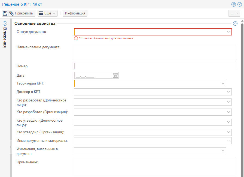The image size is (244, 177).
Task: Open the Договор о КРТ dropdown
Action: (x=228, y=92)
